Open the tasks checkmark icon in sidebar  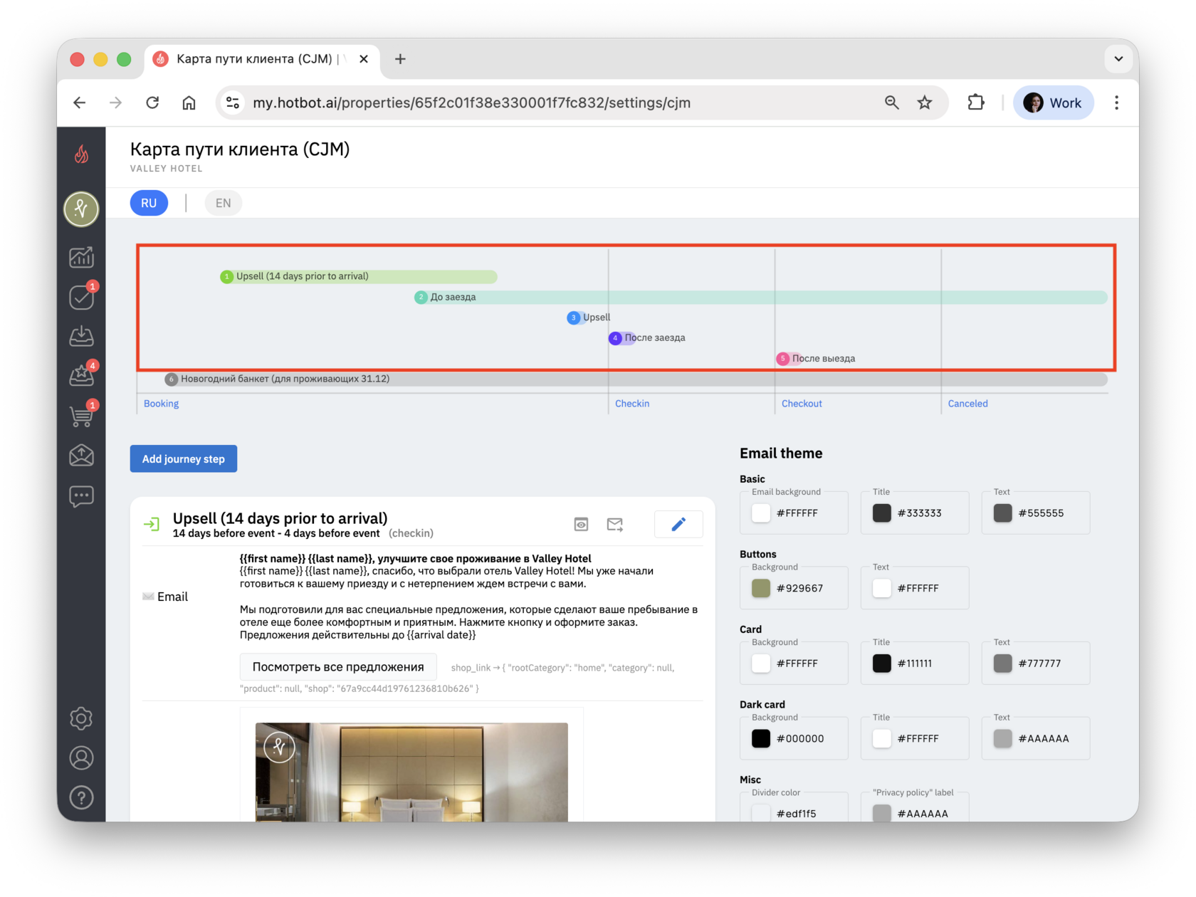(81, 297)
